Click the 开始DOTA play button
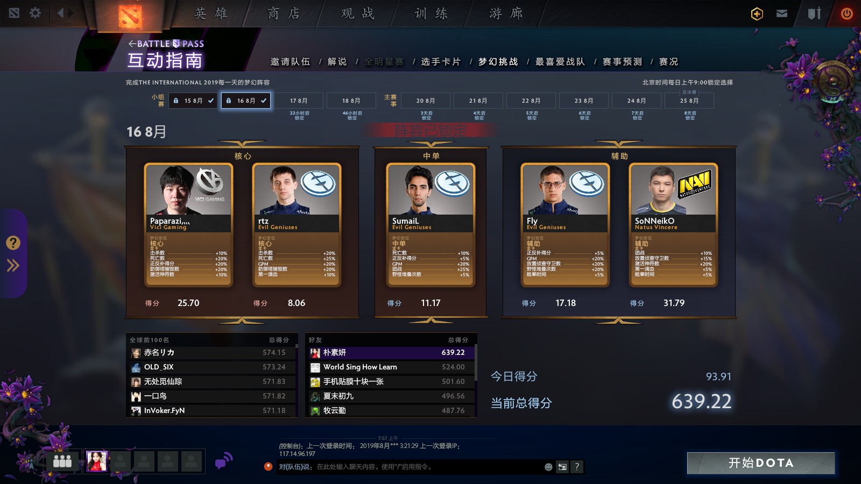861x484 pixels. click(761, 463)
